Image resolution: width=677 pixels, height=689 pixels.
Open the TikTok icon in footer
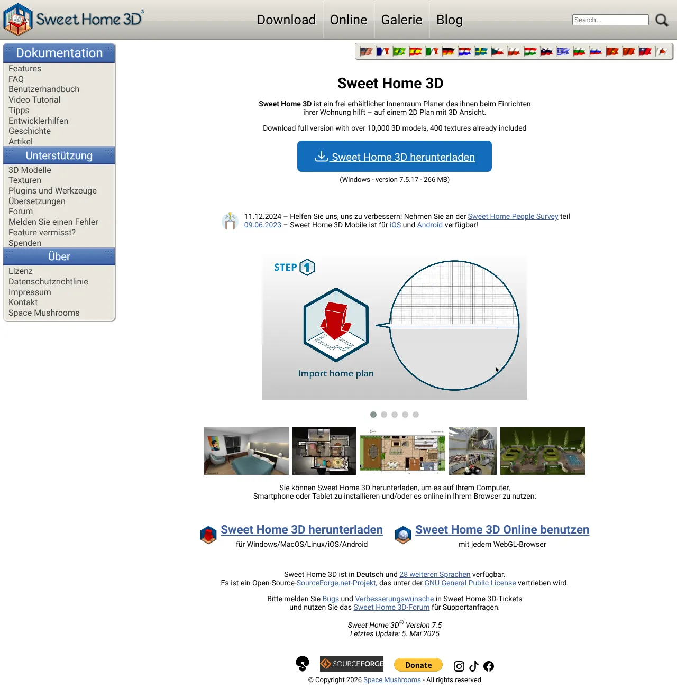[x=474, y=666]
